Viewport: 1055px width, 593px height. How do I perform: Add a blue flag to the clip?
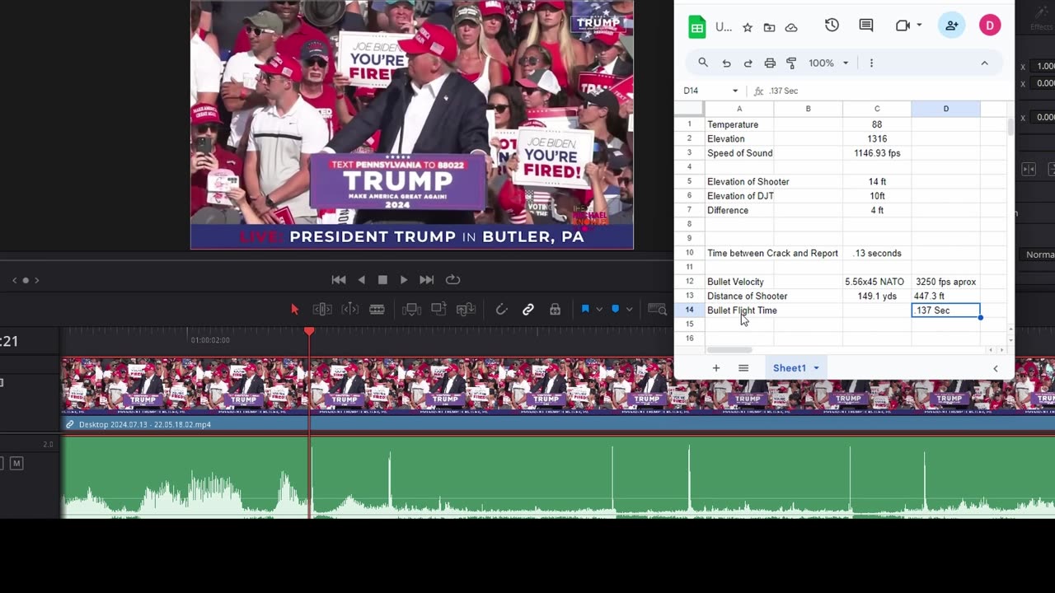[585, 310]
